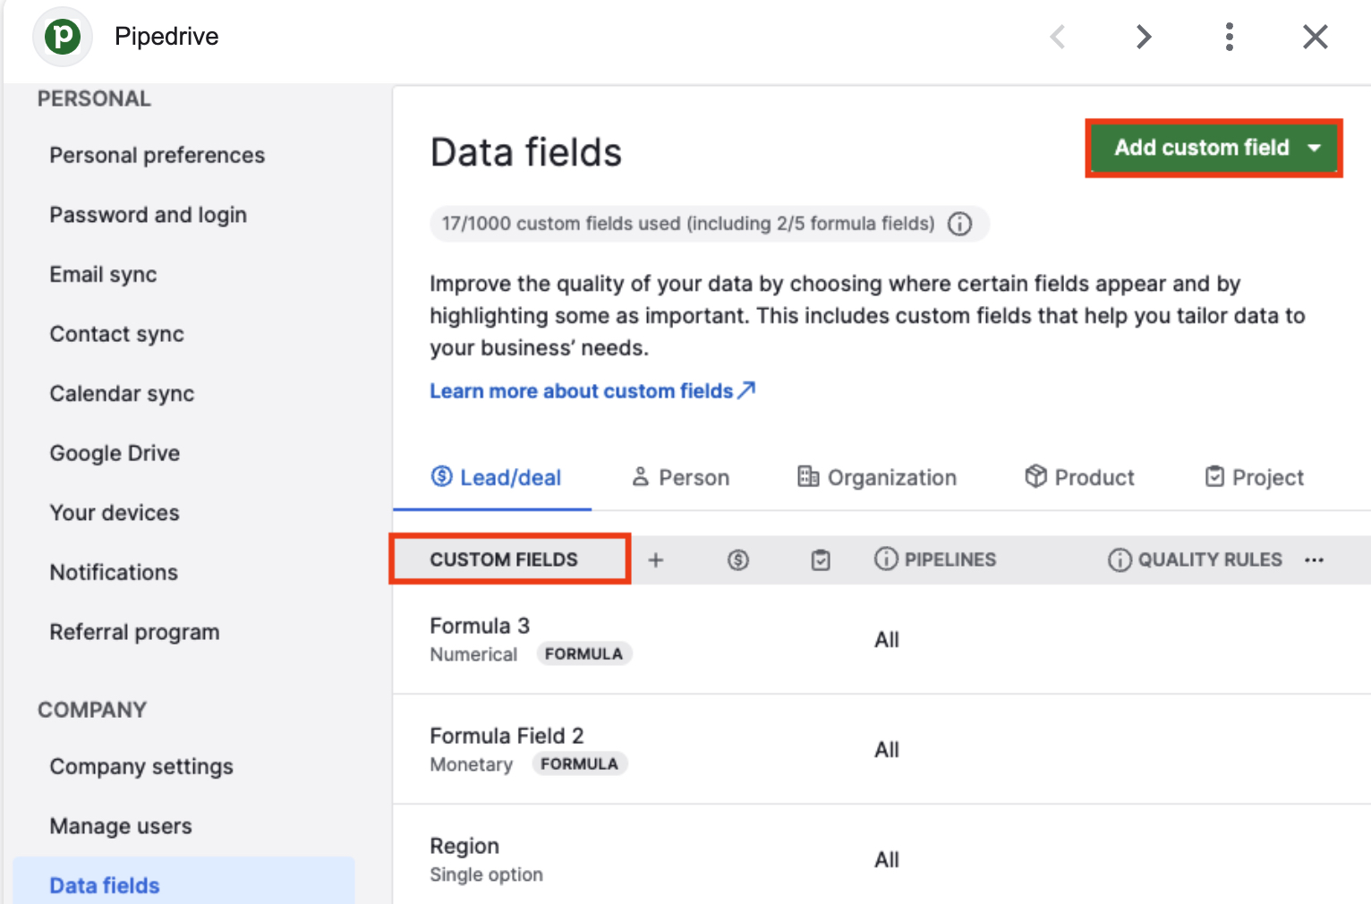
Task: Click the Person tab icon
Action: 641,477
